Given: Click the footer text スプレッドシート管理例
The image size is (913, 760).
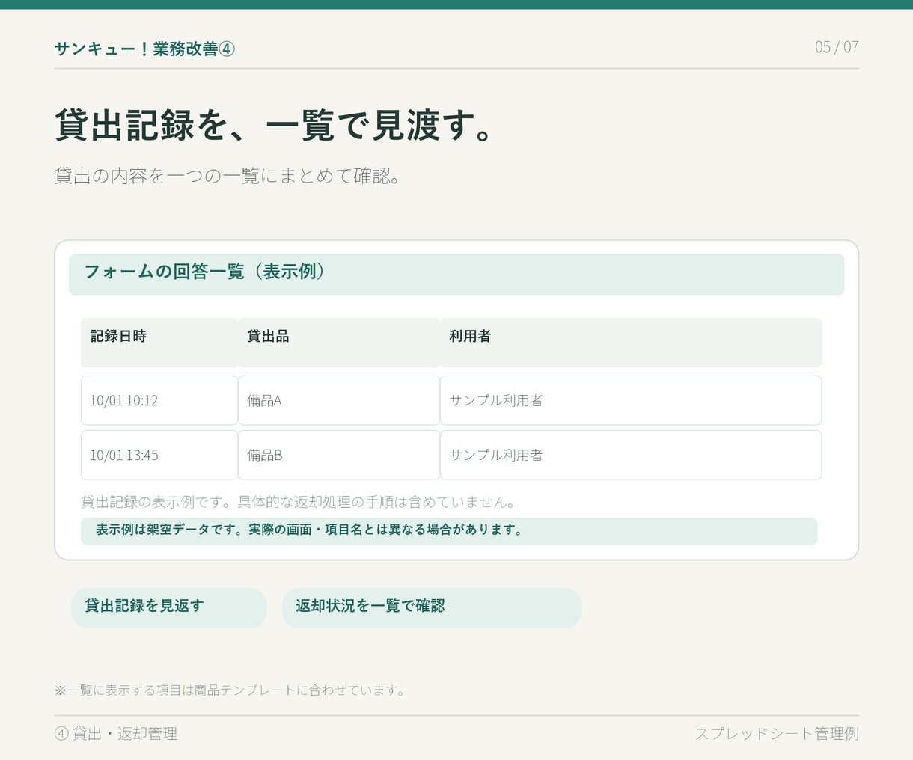Looking at the screenshot, I should coord(777,734).
